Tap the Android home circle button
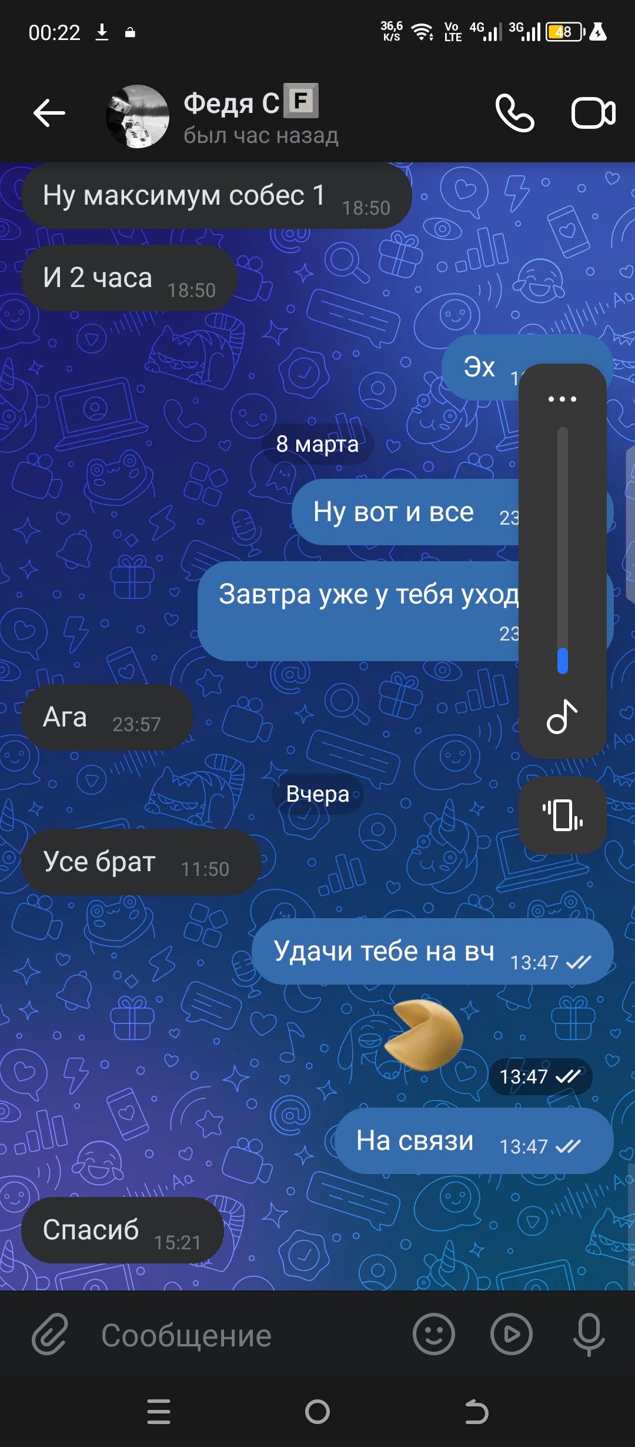 click(x=317, y=1412)
